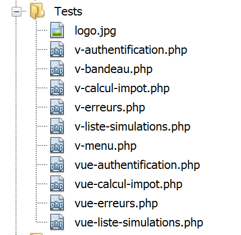
Task: Click the PHP icon beside v-bandeau.php
Action: (x=57, y=69)
